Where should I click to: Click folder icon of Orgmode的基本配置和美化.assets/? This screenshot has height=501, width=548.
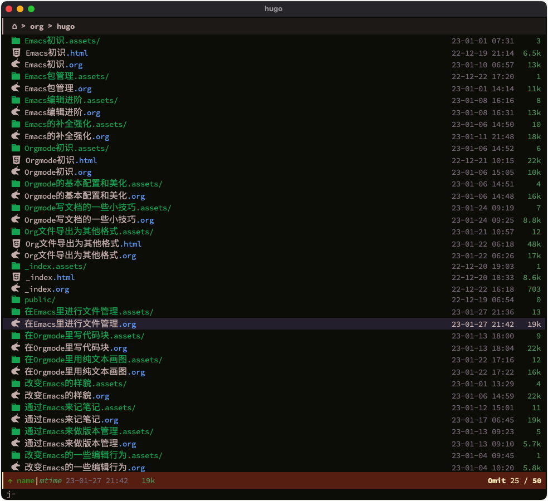[16, 184]
